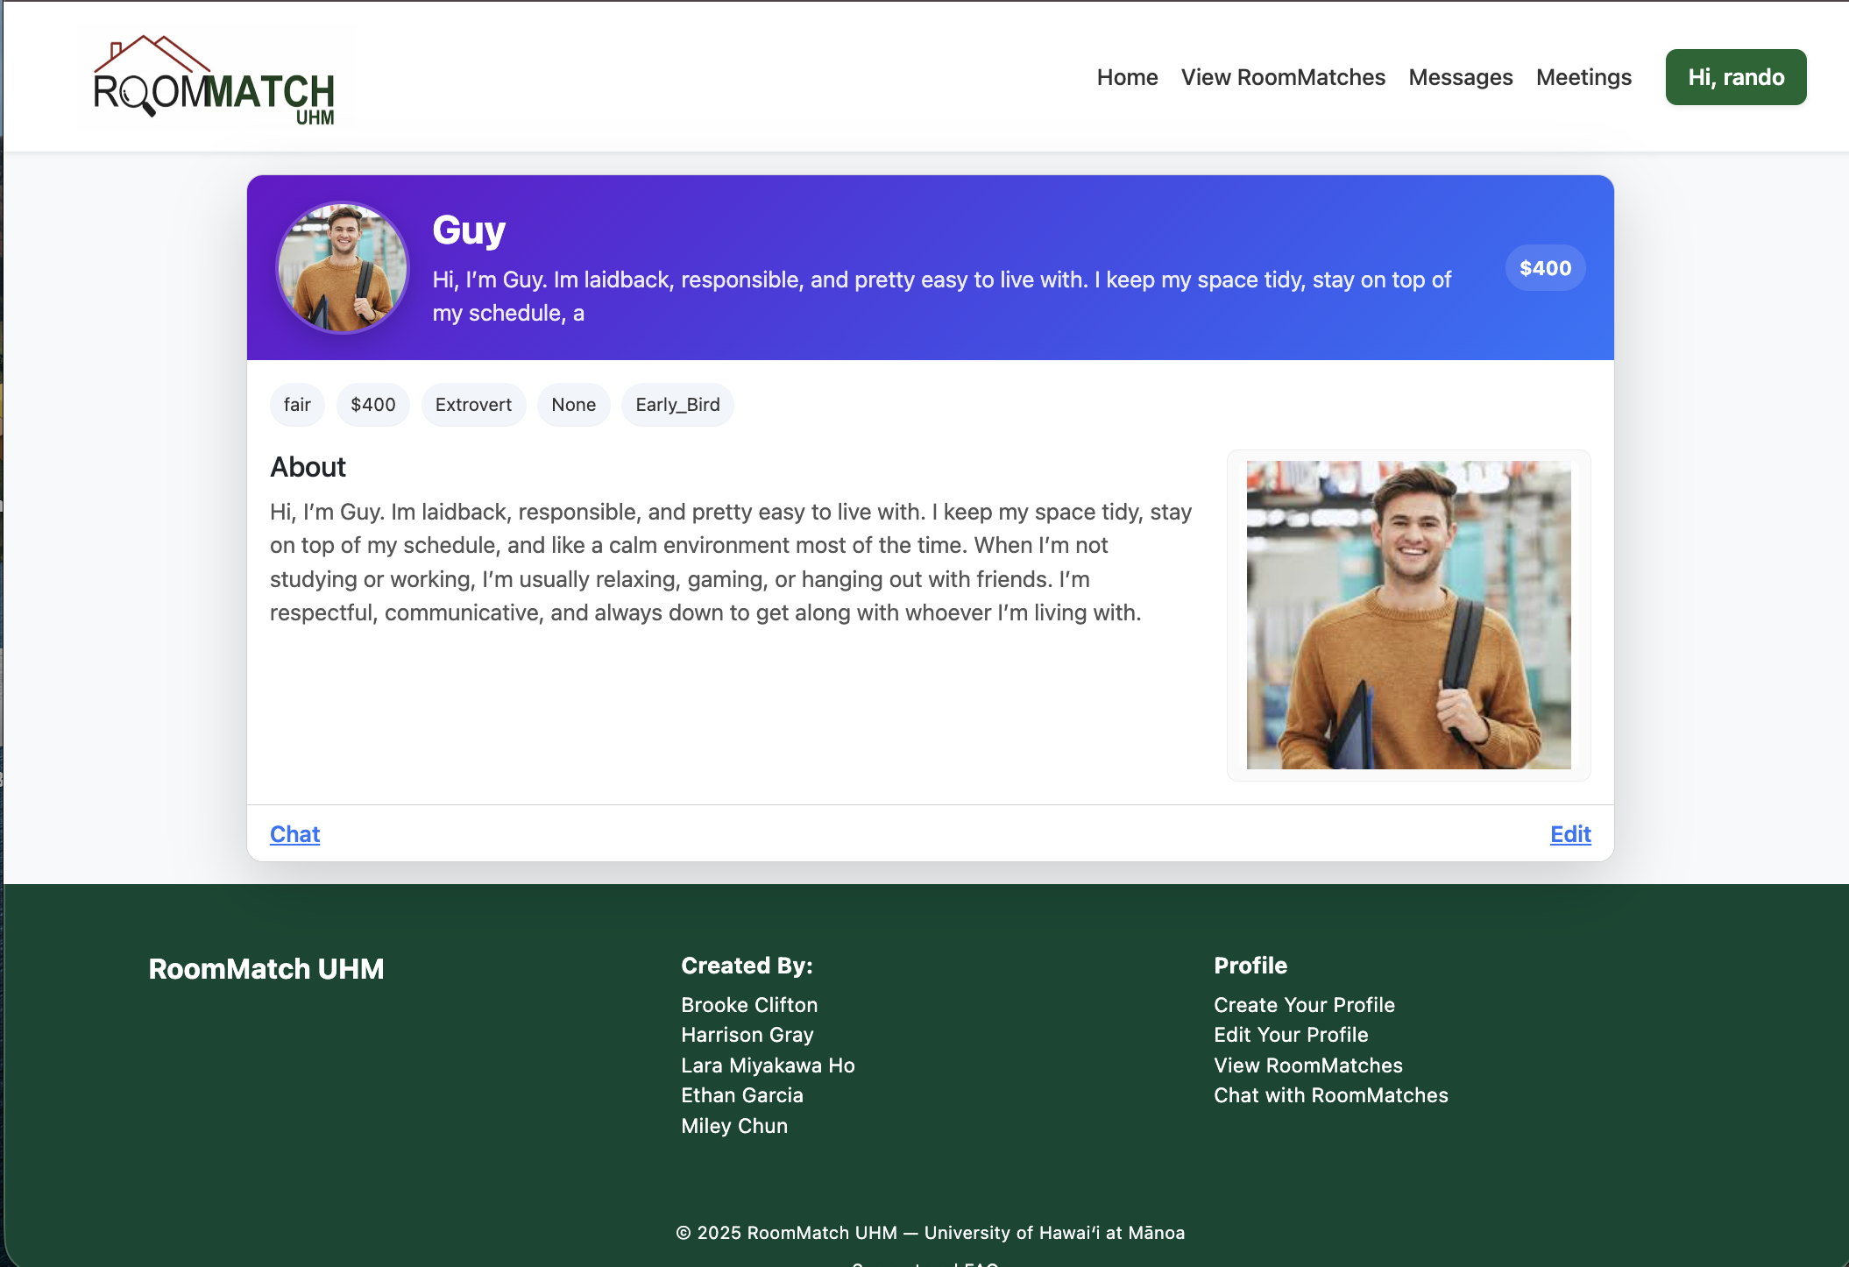The width and height of the screenshot is (1849, 1267).
Task: Go to Messages page
Action: 1460,77
